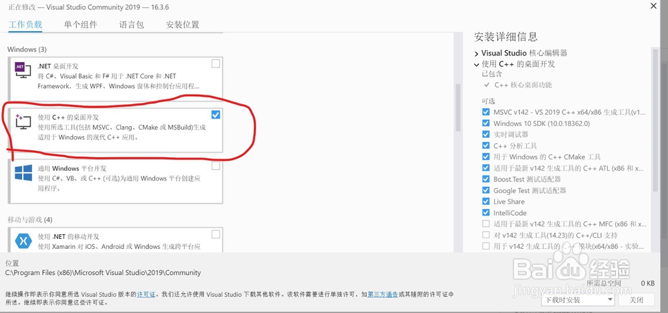This screenshot has width=668, height=313.
Task: Click the C++ desktop development monitor icon
Action: tap(23, 121)
